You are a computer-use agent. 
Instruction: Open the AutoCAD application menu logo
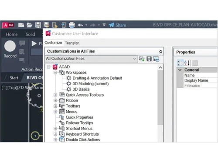click(x=8, y=25)
